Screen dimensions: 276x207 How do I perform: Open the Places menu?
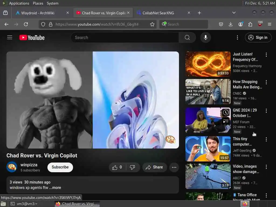pos(38,3)
